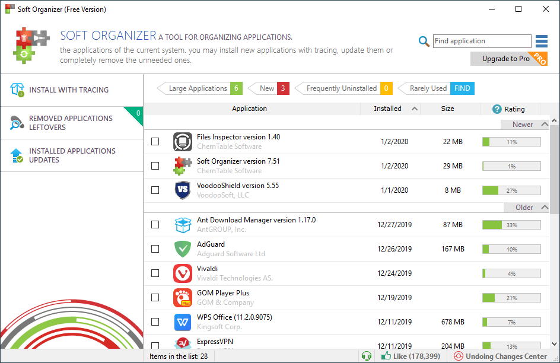This screenshot has width=560, height=363.
Task: Click the list scrollbar down arrow
Action: [554, 344]
